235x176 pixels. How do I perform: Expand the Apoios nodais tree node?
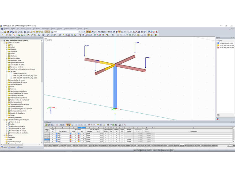6,58
